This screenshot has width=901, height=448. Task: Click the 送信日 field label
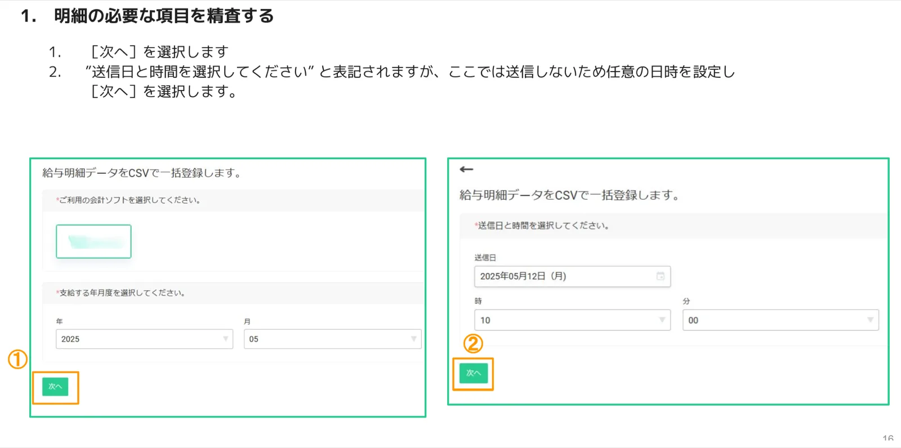tap(485, 258)
